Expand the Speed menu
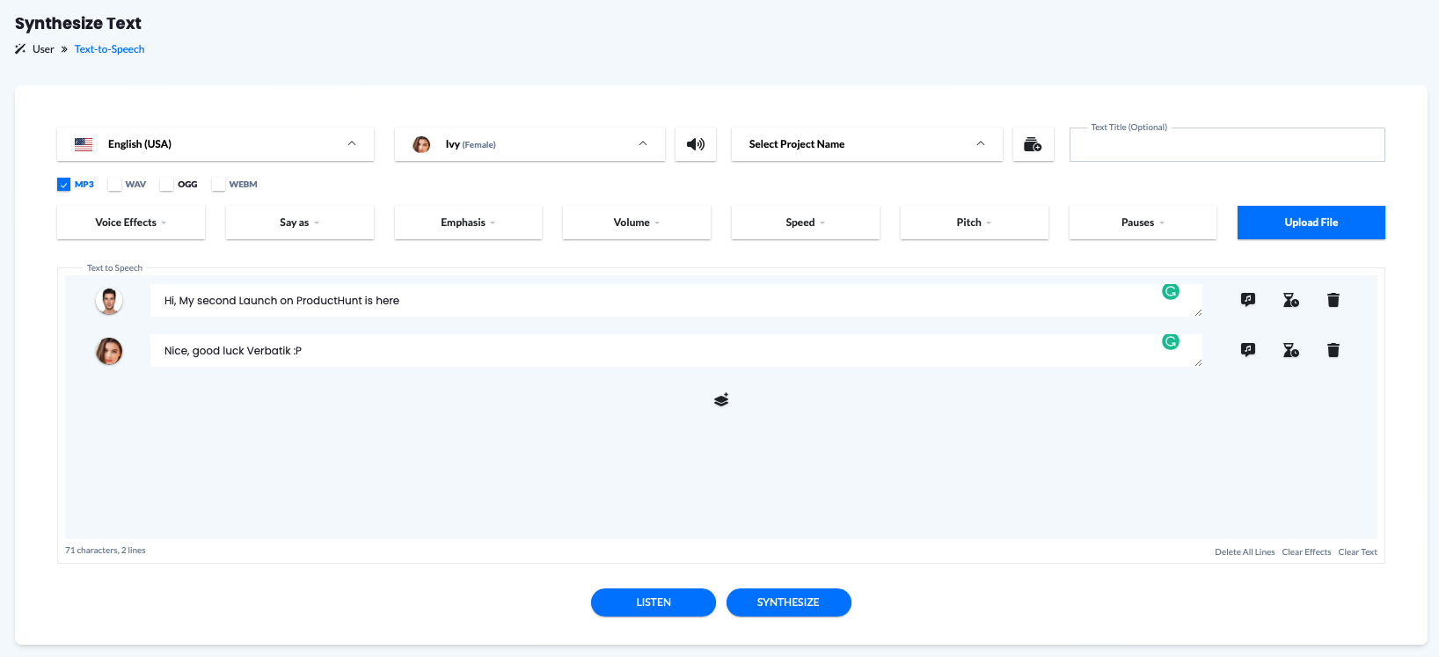The width and height of the screenshot is (1439, 657). [x=806, y=223]
